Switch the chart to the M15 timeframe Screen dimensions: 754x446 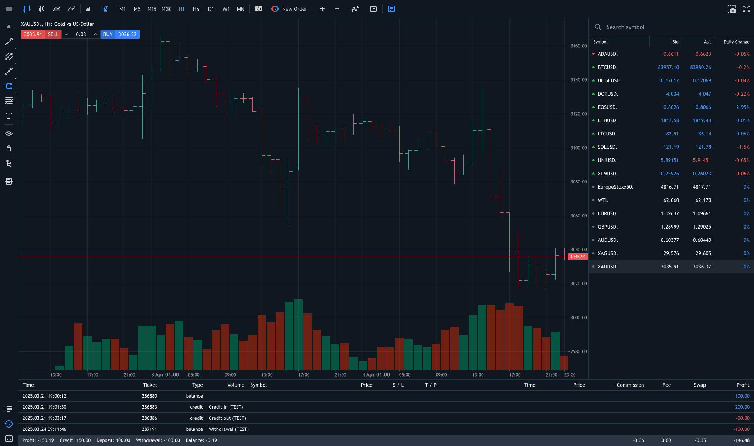152,9
